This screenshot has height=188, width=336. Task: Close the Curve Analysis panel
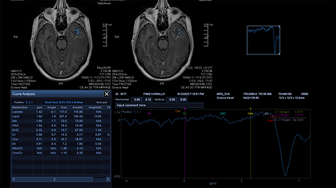click(106, 94)
